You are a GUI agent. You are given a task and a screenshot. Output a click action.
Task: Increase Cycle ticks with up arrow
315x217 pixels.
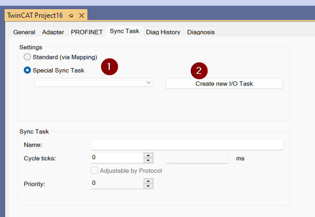point(148,155)
